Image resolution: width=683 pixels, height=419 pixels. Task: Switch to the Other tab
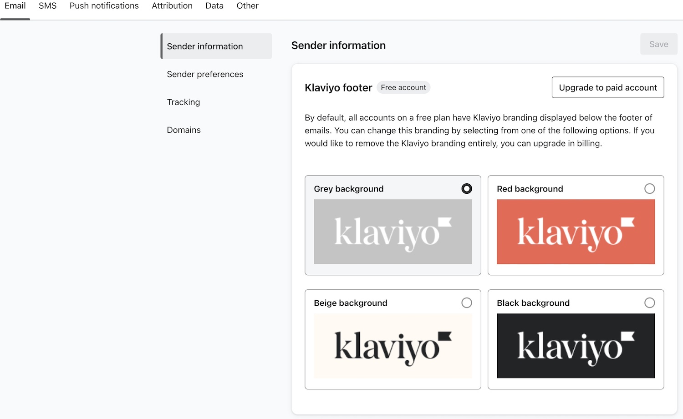point(247,6)
